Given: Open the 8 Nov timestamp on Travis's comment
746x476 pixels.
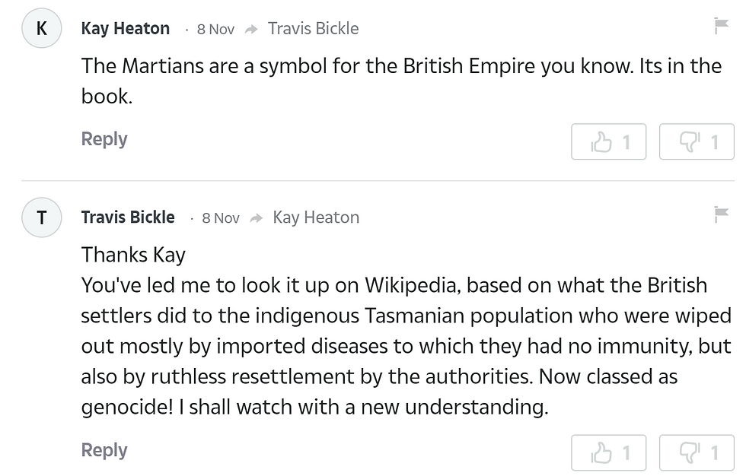Looking at the screenshot, I should coord(220,218).
